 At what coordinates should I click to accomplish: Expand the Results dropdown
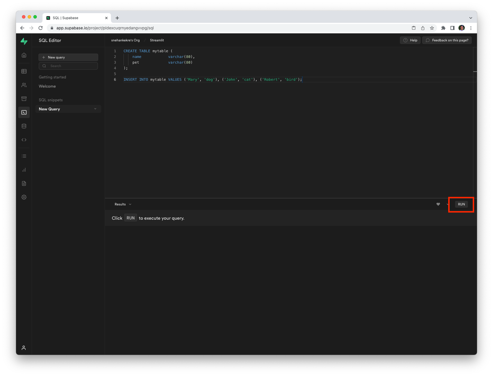123,204
